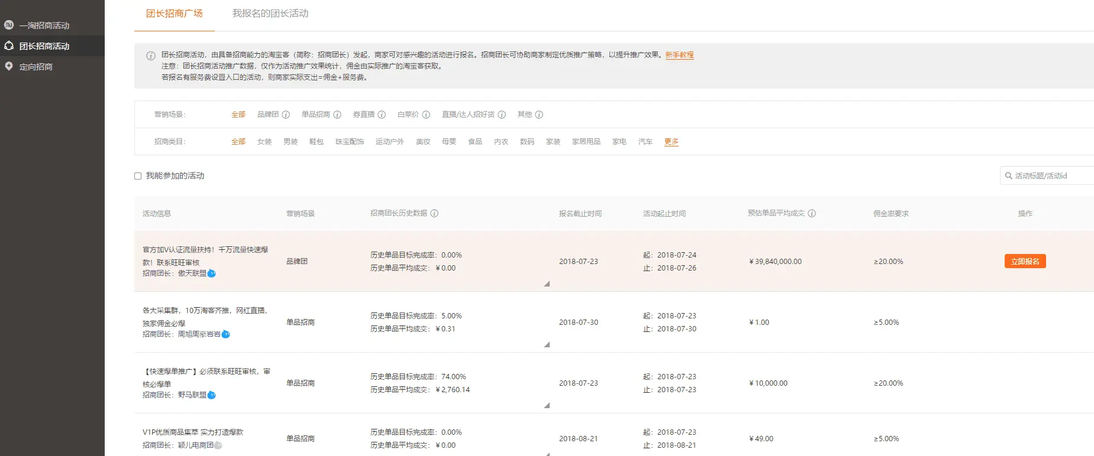
Task: Click info icon next to 券直播
Action: [382, 115]
